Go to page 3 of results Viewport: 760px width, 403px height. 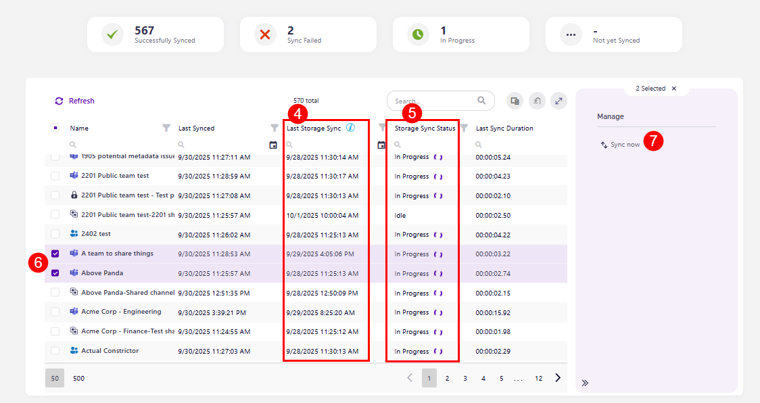[x=465, y=378]
